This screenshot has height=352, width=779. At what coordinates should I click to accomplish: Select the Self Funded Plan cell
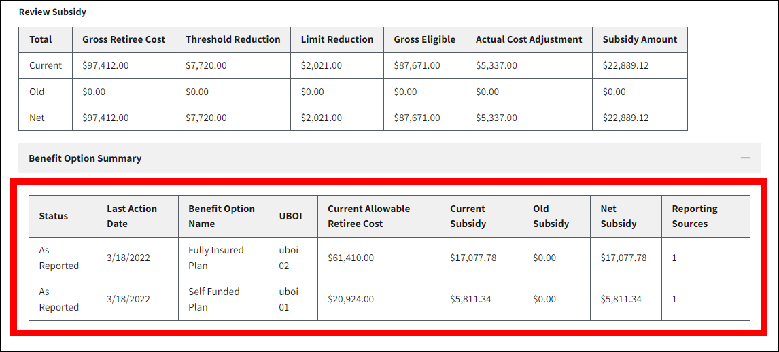coord(213,299)
